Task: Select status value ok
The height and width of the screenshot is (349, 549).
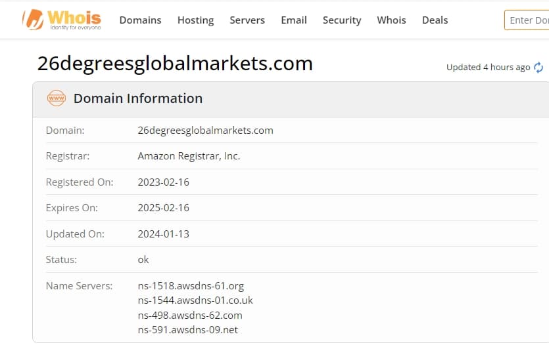Action: [x=143, y=260]
